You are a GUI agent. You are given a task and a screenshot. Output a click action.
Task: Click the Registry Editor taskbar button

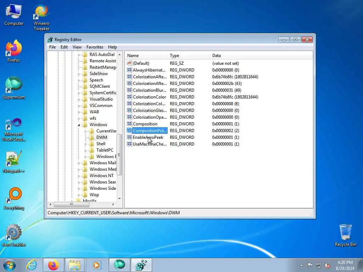point(141,265)
